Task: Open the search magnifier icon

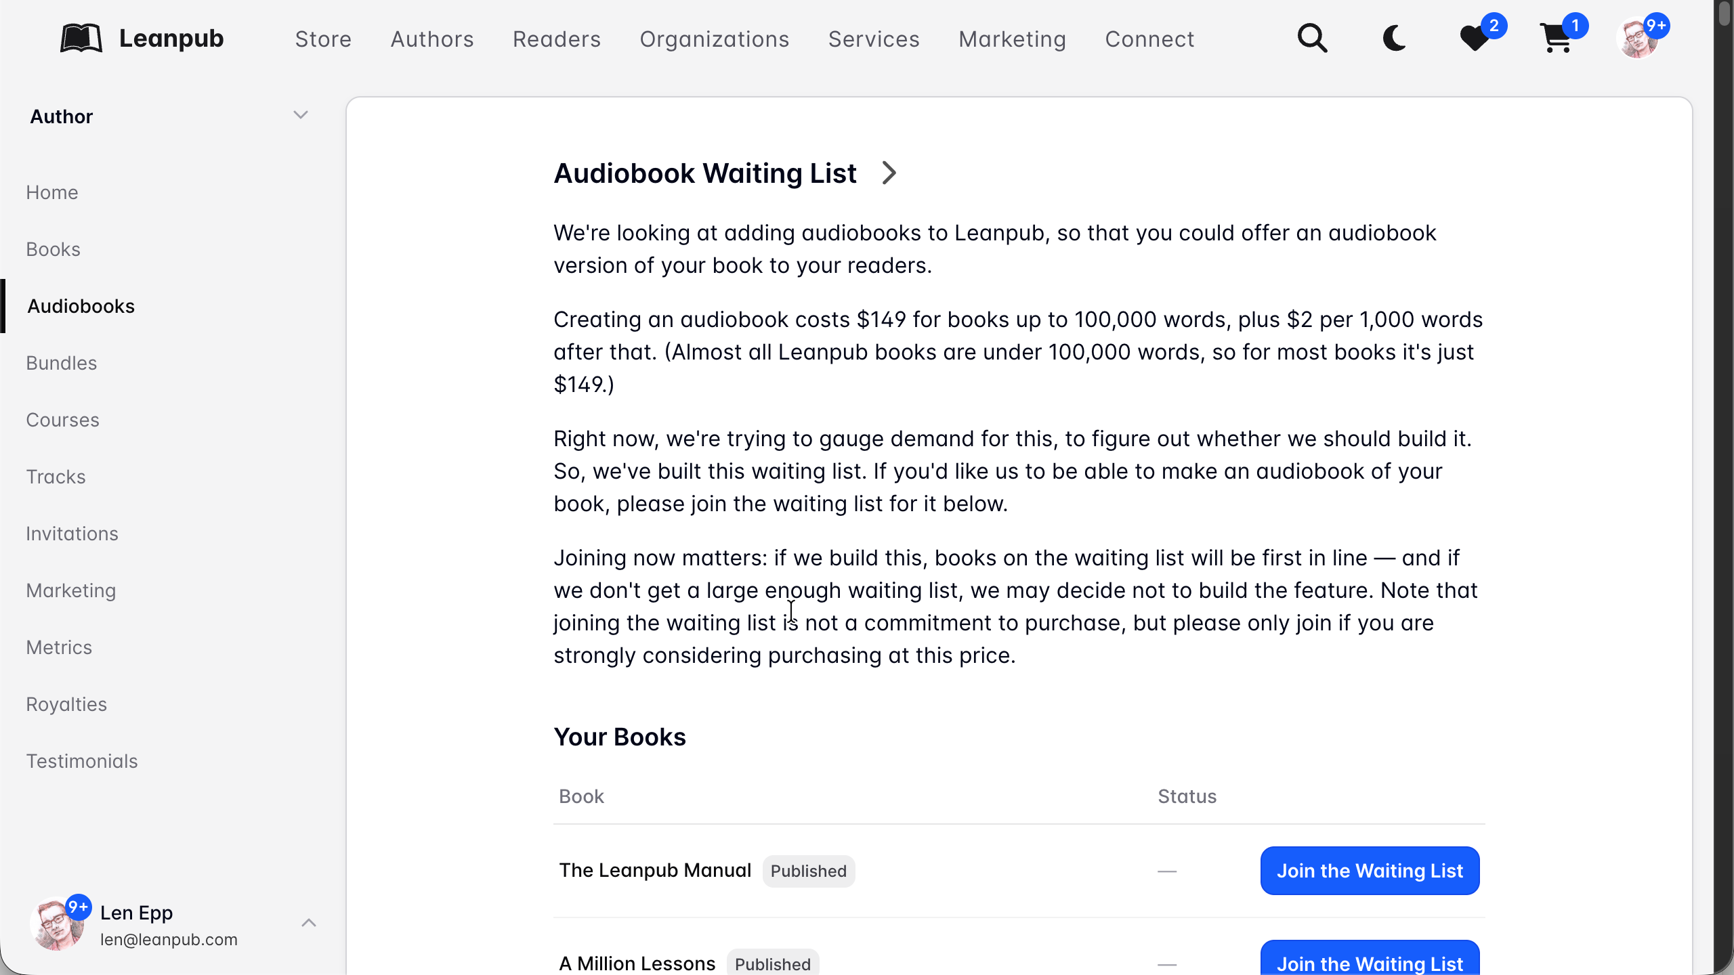Action: pos(1312,39)
